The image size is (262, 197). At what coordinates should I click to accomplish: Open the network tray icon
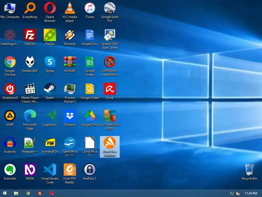click(x=232, y=193)
